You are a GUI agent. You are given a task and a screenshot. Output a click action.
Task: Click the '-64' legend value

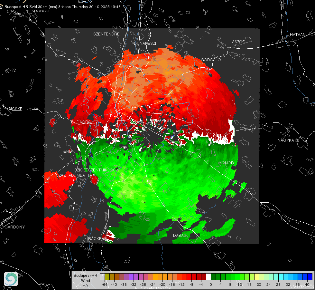coord(105,285)
